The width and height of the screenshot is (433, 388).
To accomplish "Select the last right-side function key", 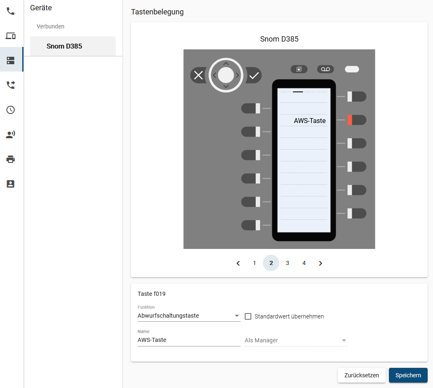I will tap(357, 214).
